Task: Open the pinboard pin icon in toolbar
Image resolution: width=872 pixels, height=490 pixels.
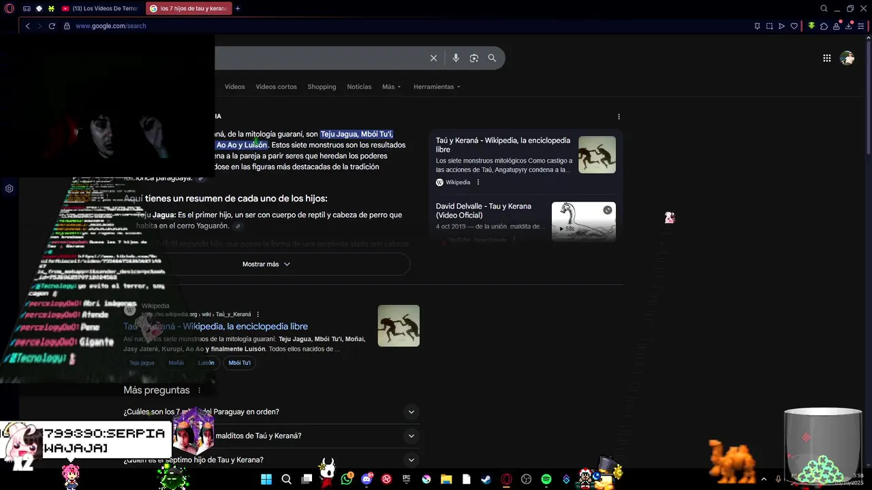Action: [757, 26]
